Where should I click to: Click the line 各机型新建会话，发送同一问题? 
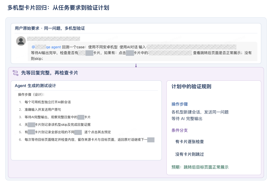(200, 112)
